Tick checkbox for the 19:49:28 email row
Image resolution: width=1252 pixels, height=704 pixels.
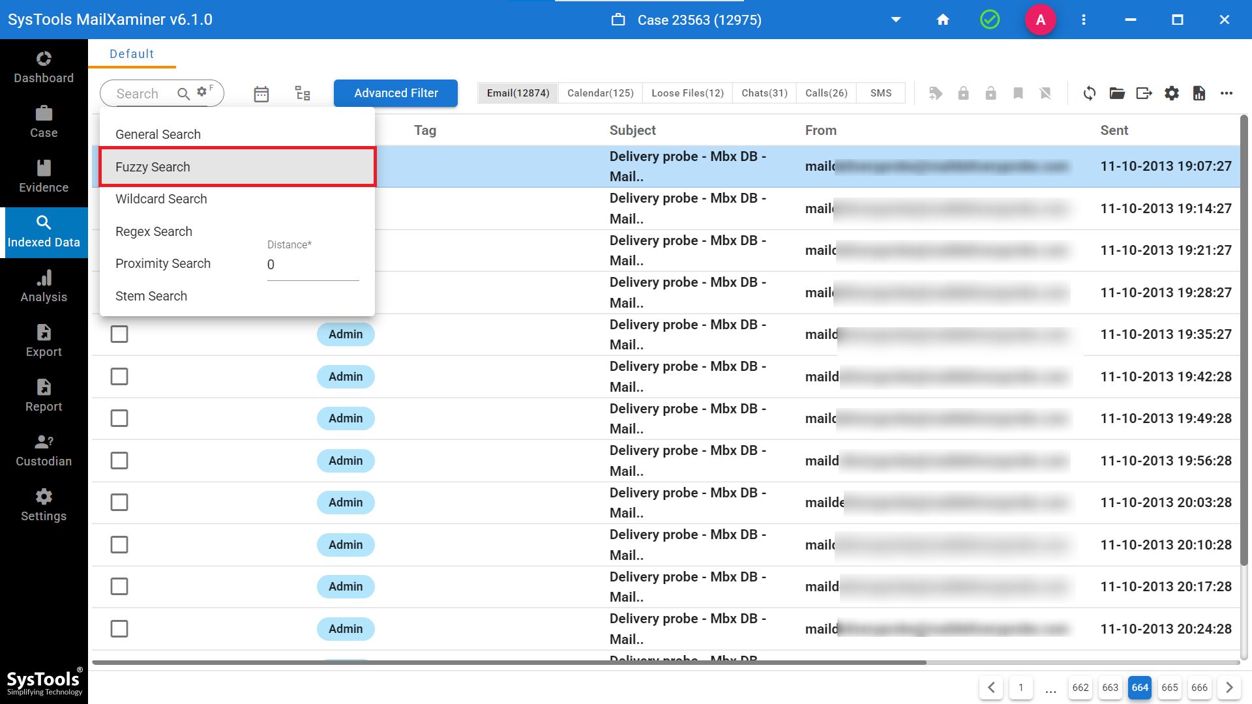pos(119,418)
